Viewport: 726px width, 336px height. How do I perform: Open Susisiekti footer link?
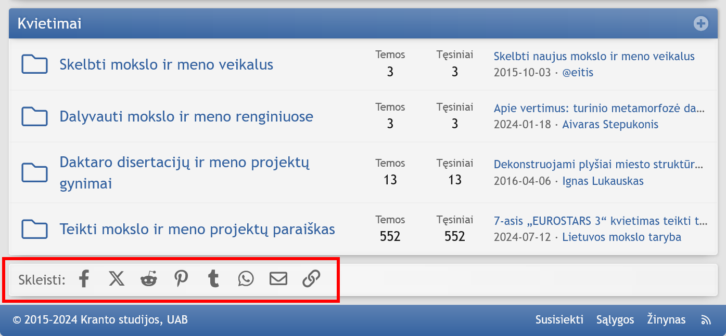559,320
